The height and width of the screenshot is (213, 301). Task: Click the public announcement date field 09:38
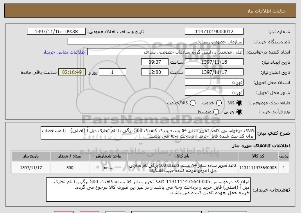click(x=56, y=32)
